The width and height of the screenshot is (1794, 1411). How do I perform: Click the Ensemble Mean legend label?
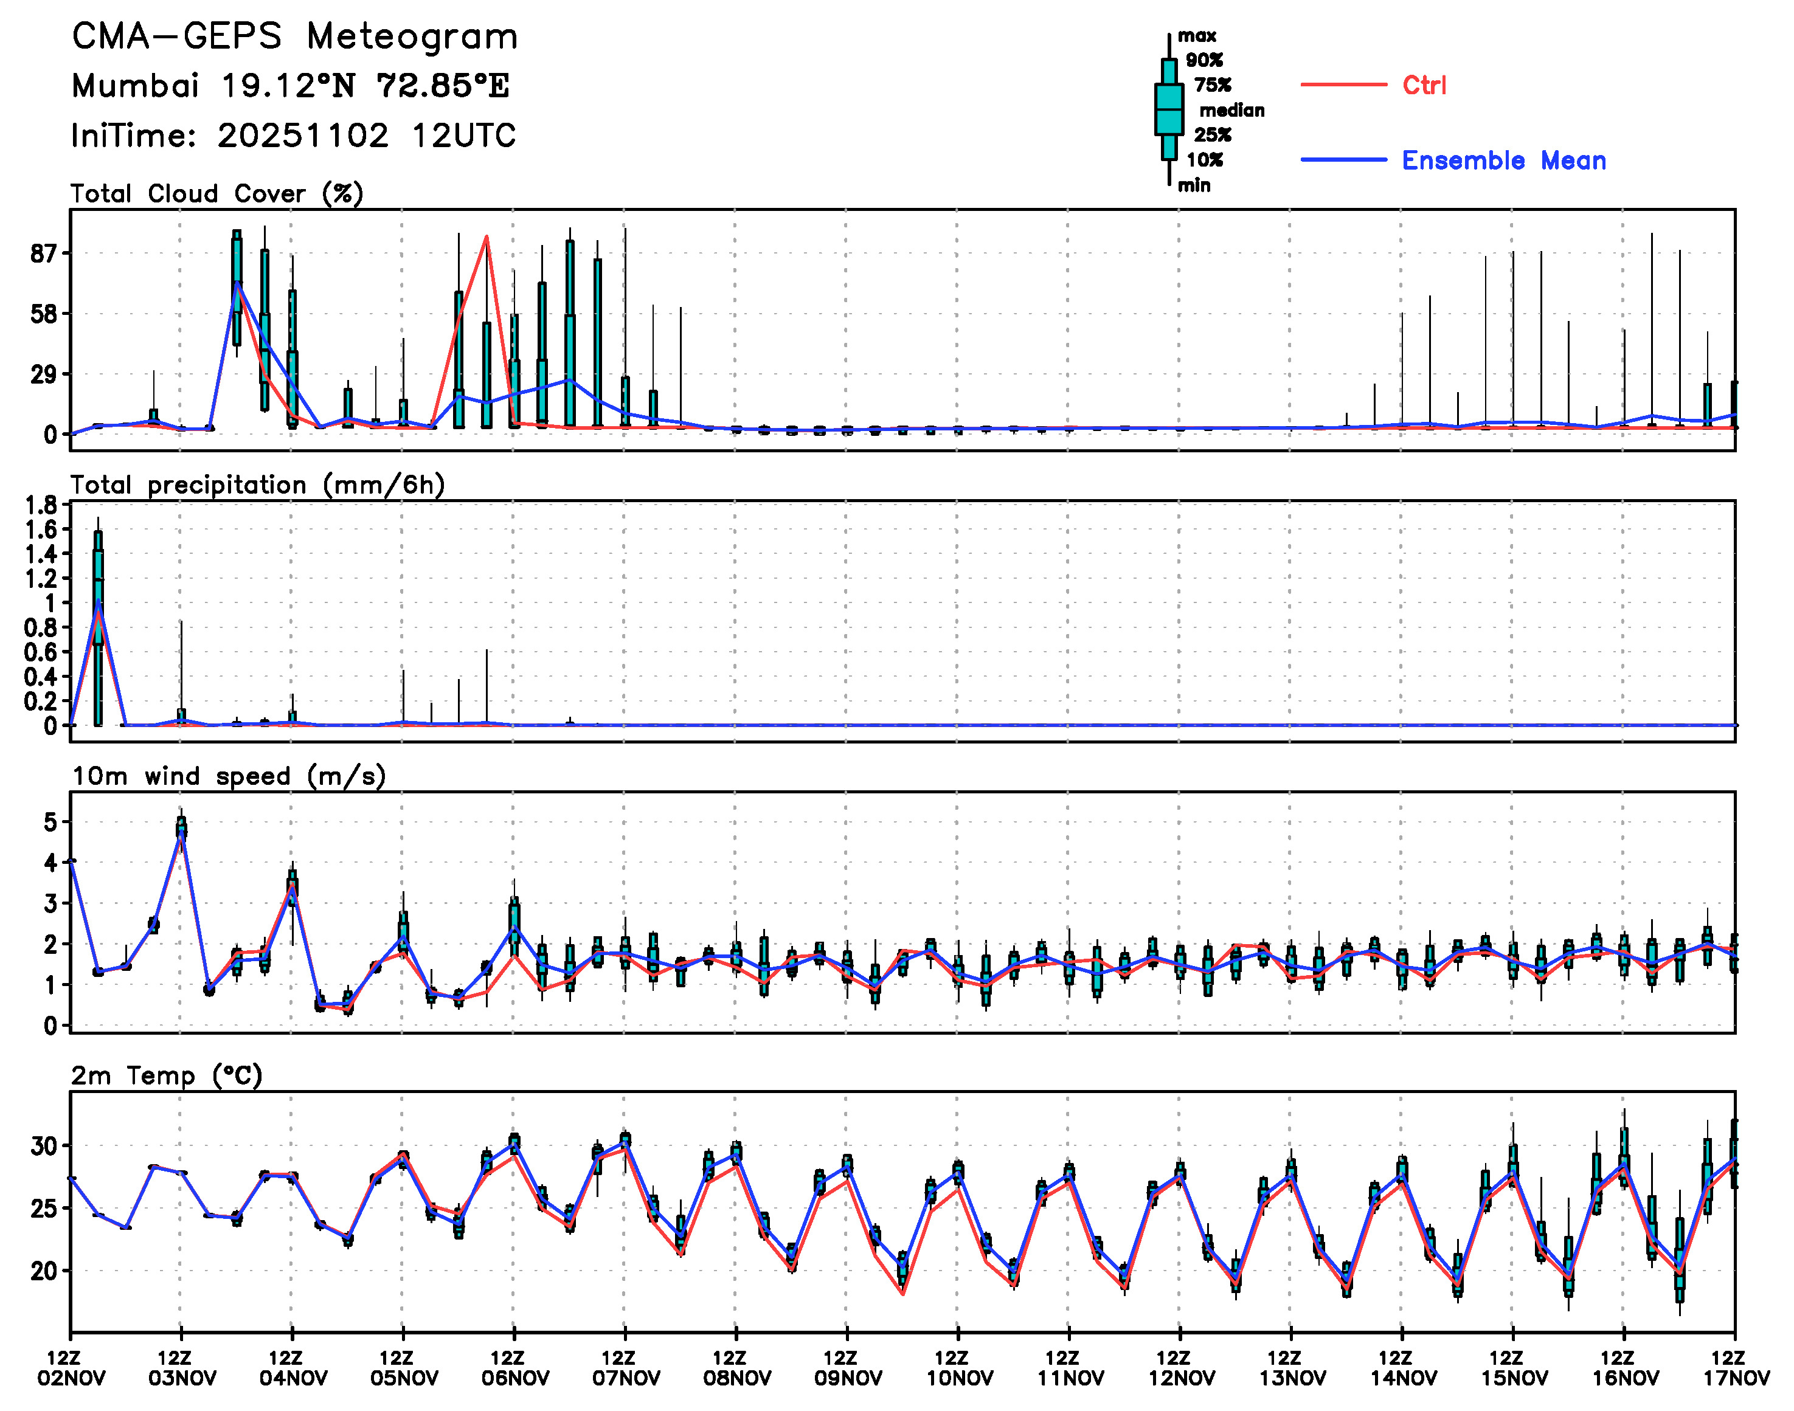point(1503,160)
